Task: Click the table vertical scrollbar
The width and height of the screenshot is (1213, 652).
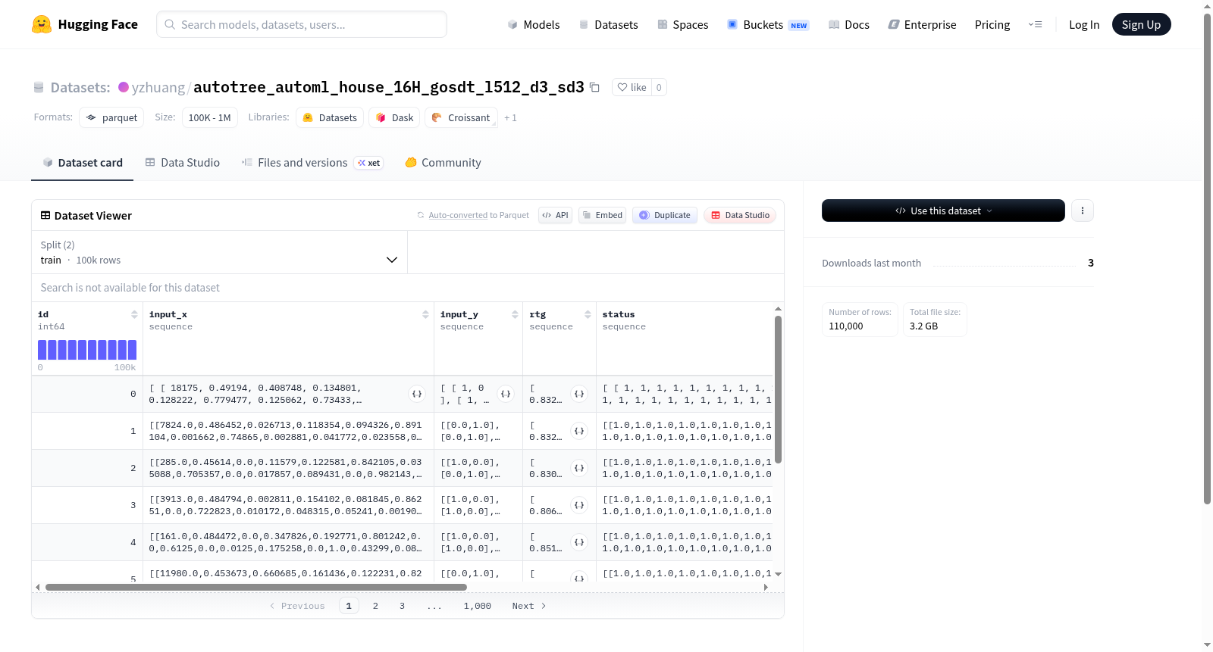Action: click(x=778, y=389)
